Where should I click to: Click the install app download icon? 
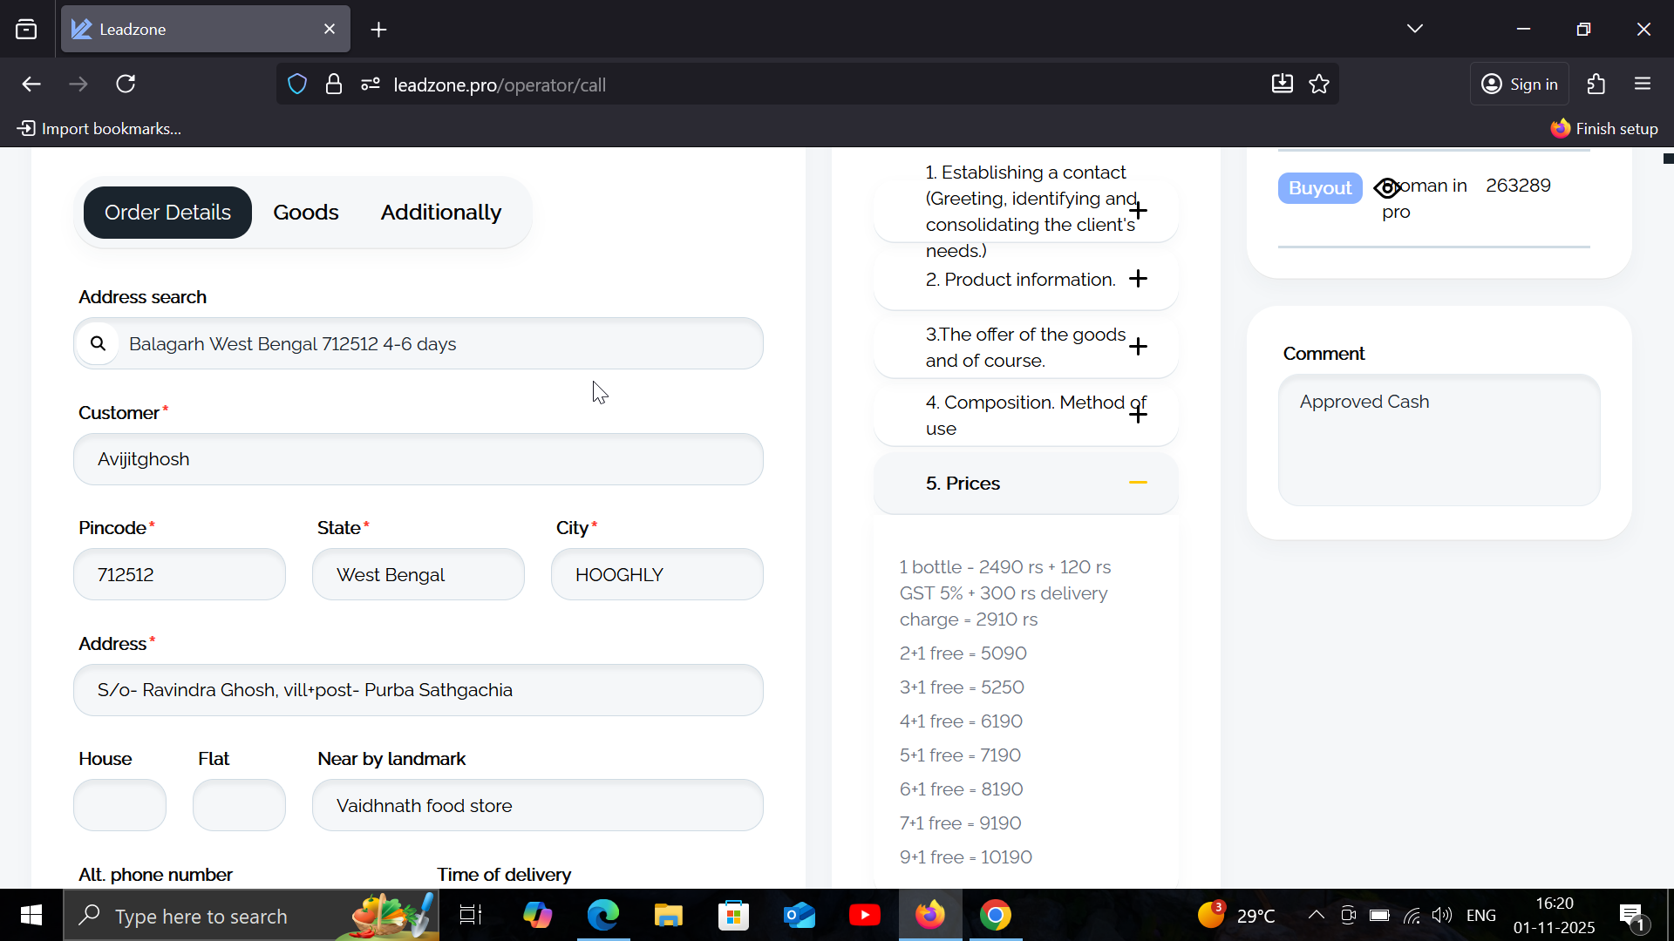pos(1282,85)
